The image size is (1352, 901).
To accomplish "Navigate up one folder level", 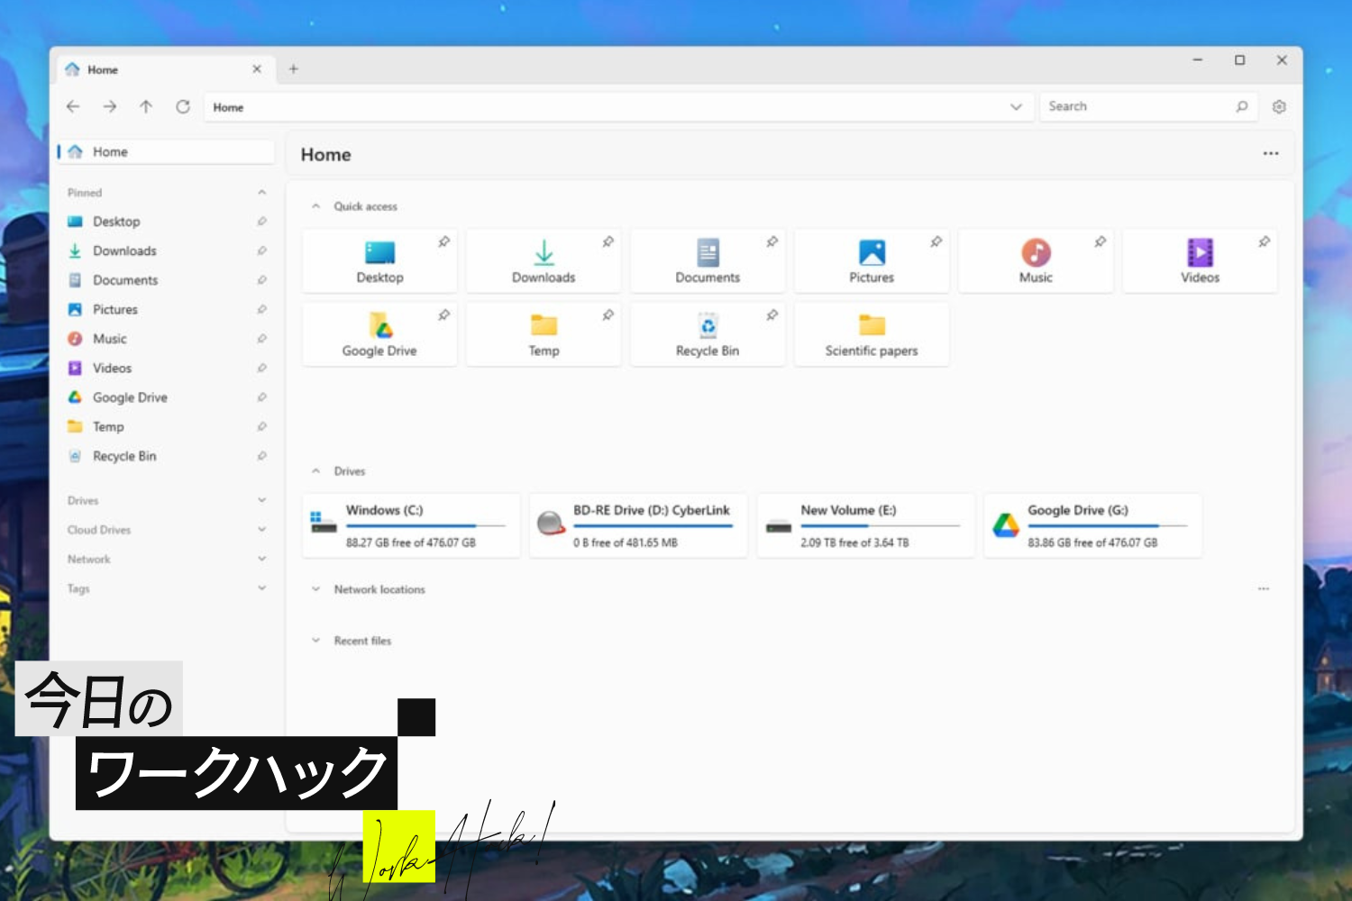I will (146, 106).
